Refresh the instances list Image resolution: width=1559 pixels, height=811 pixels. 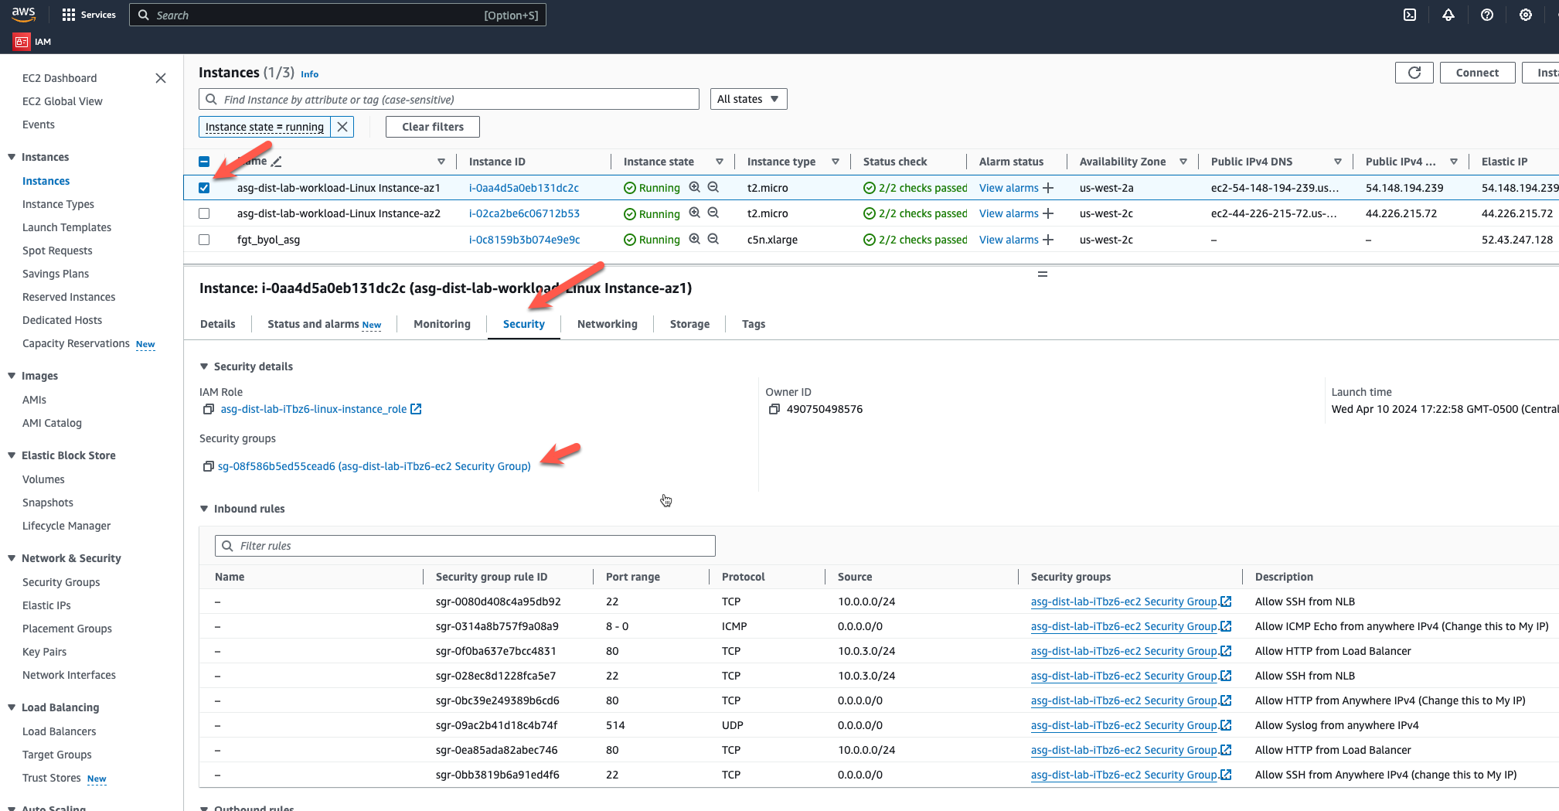(1414, 73)
